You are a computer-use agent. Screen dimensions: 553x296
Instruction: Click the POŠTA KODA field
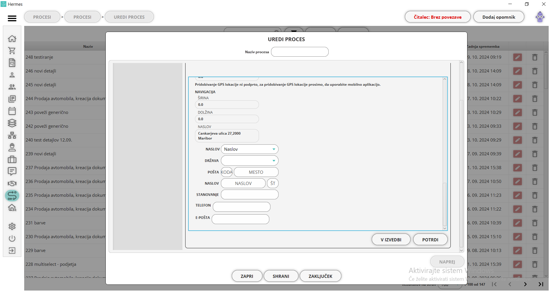tap(227, 172)
